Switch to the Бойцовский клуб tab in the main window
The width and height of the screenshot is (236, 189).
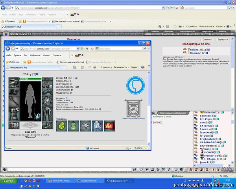[28, 27]
